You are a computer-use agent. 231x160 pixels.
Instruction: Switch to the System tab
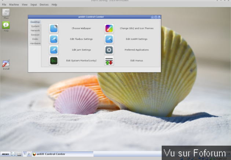click(35, 26)
